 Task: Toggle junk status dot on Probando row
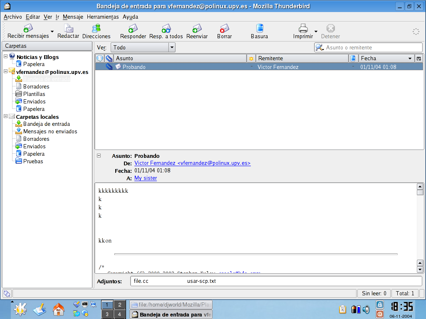[353, 66]
